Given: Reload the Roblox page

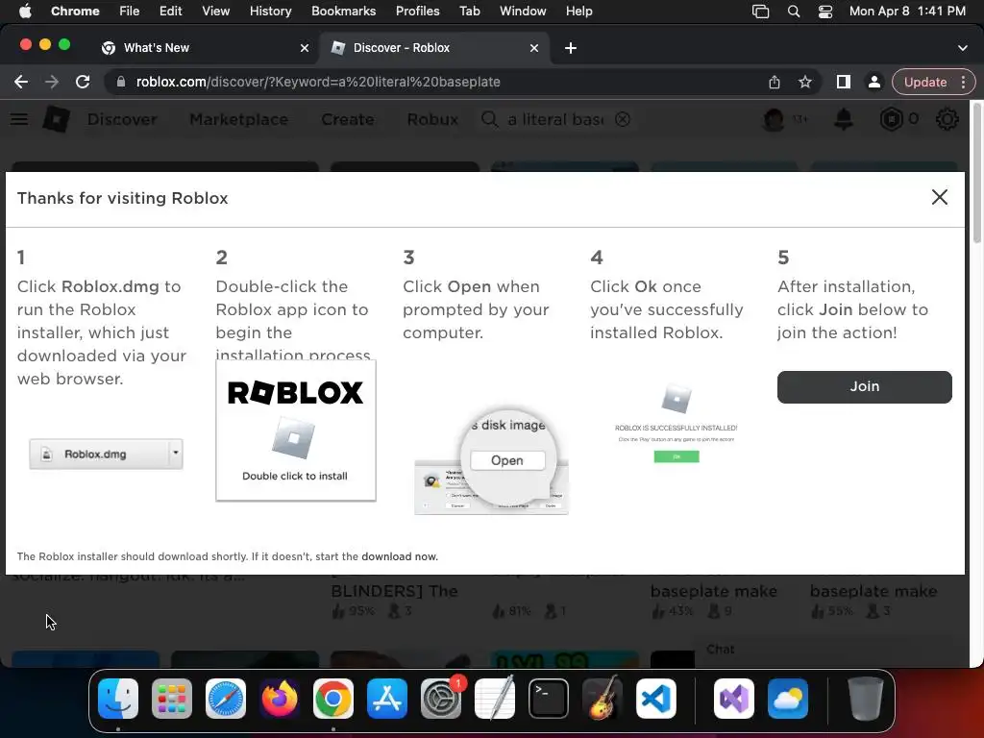Looking at the screenshot, I should [x=83, y=82].
